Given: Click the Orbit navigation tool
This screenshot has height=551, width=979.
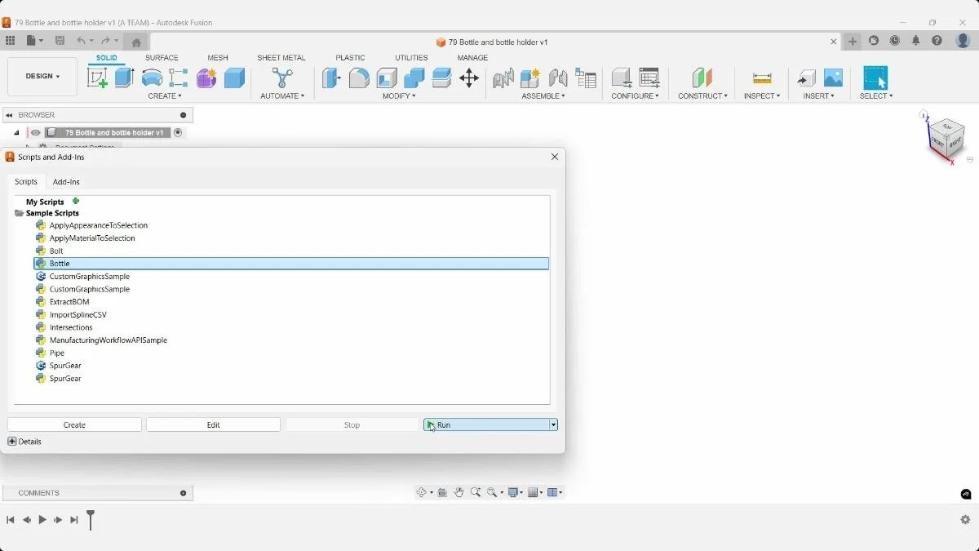Looking at the screenshot, I should click(422, 492).
